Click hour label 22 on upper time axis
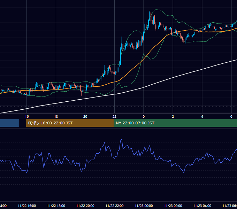 [x=114, y=117]
